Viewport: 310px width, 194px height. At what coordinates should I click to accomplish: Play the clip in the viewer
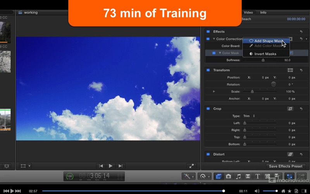click(110, 166)
